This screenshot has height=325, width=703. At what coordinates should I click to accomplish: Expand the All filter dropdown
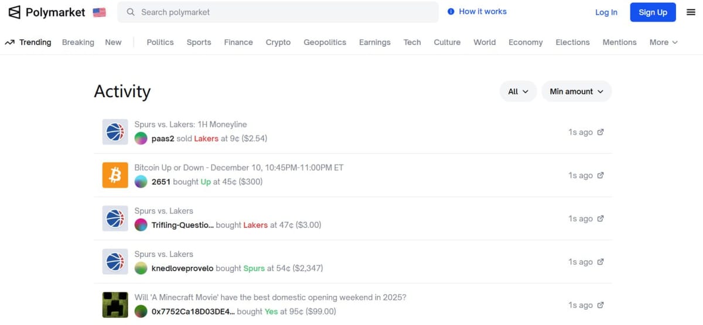click(x=518, y=91)
